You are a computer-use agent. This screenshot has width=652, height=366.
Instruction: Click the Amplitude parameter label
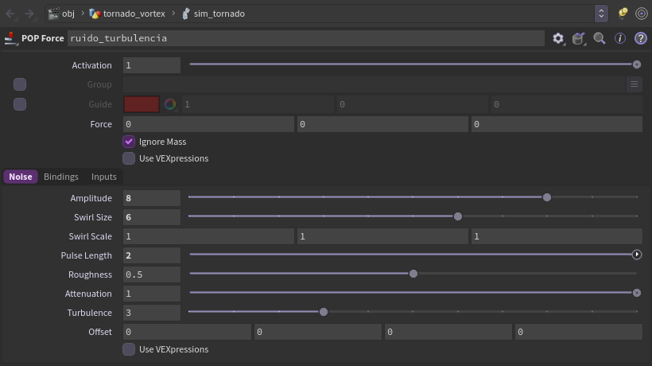point(91,198)
